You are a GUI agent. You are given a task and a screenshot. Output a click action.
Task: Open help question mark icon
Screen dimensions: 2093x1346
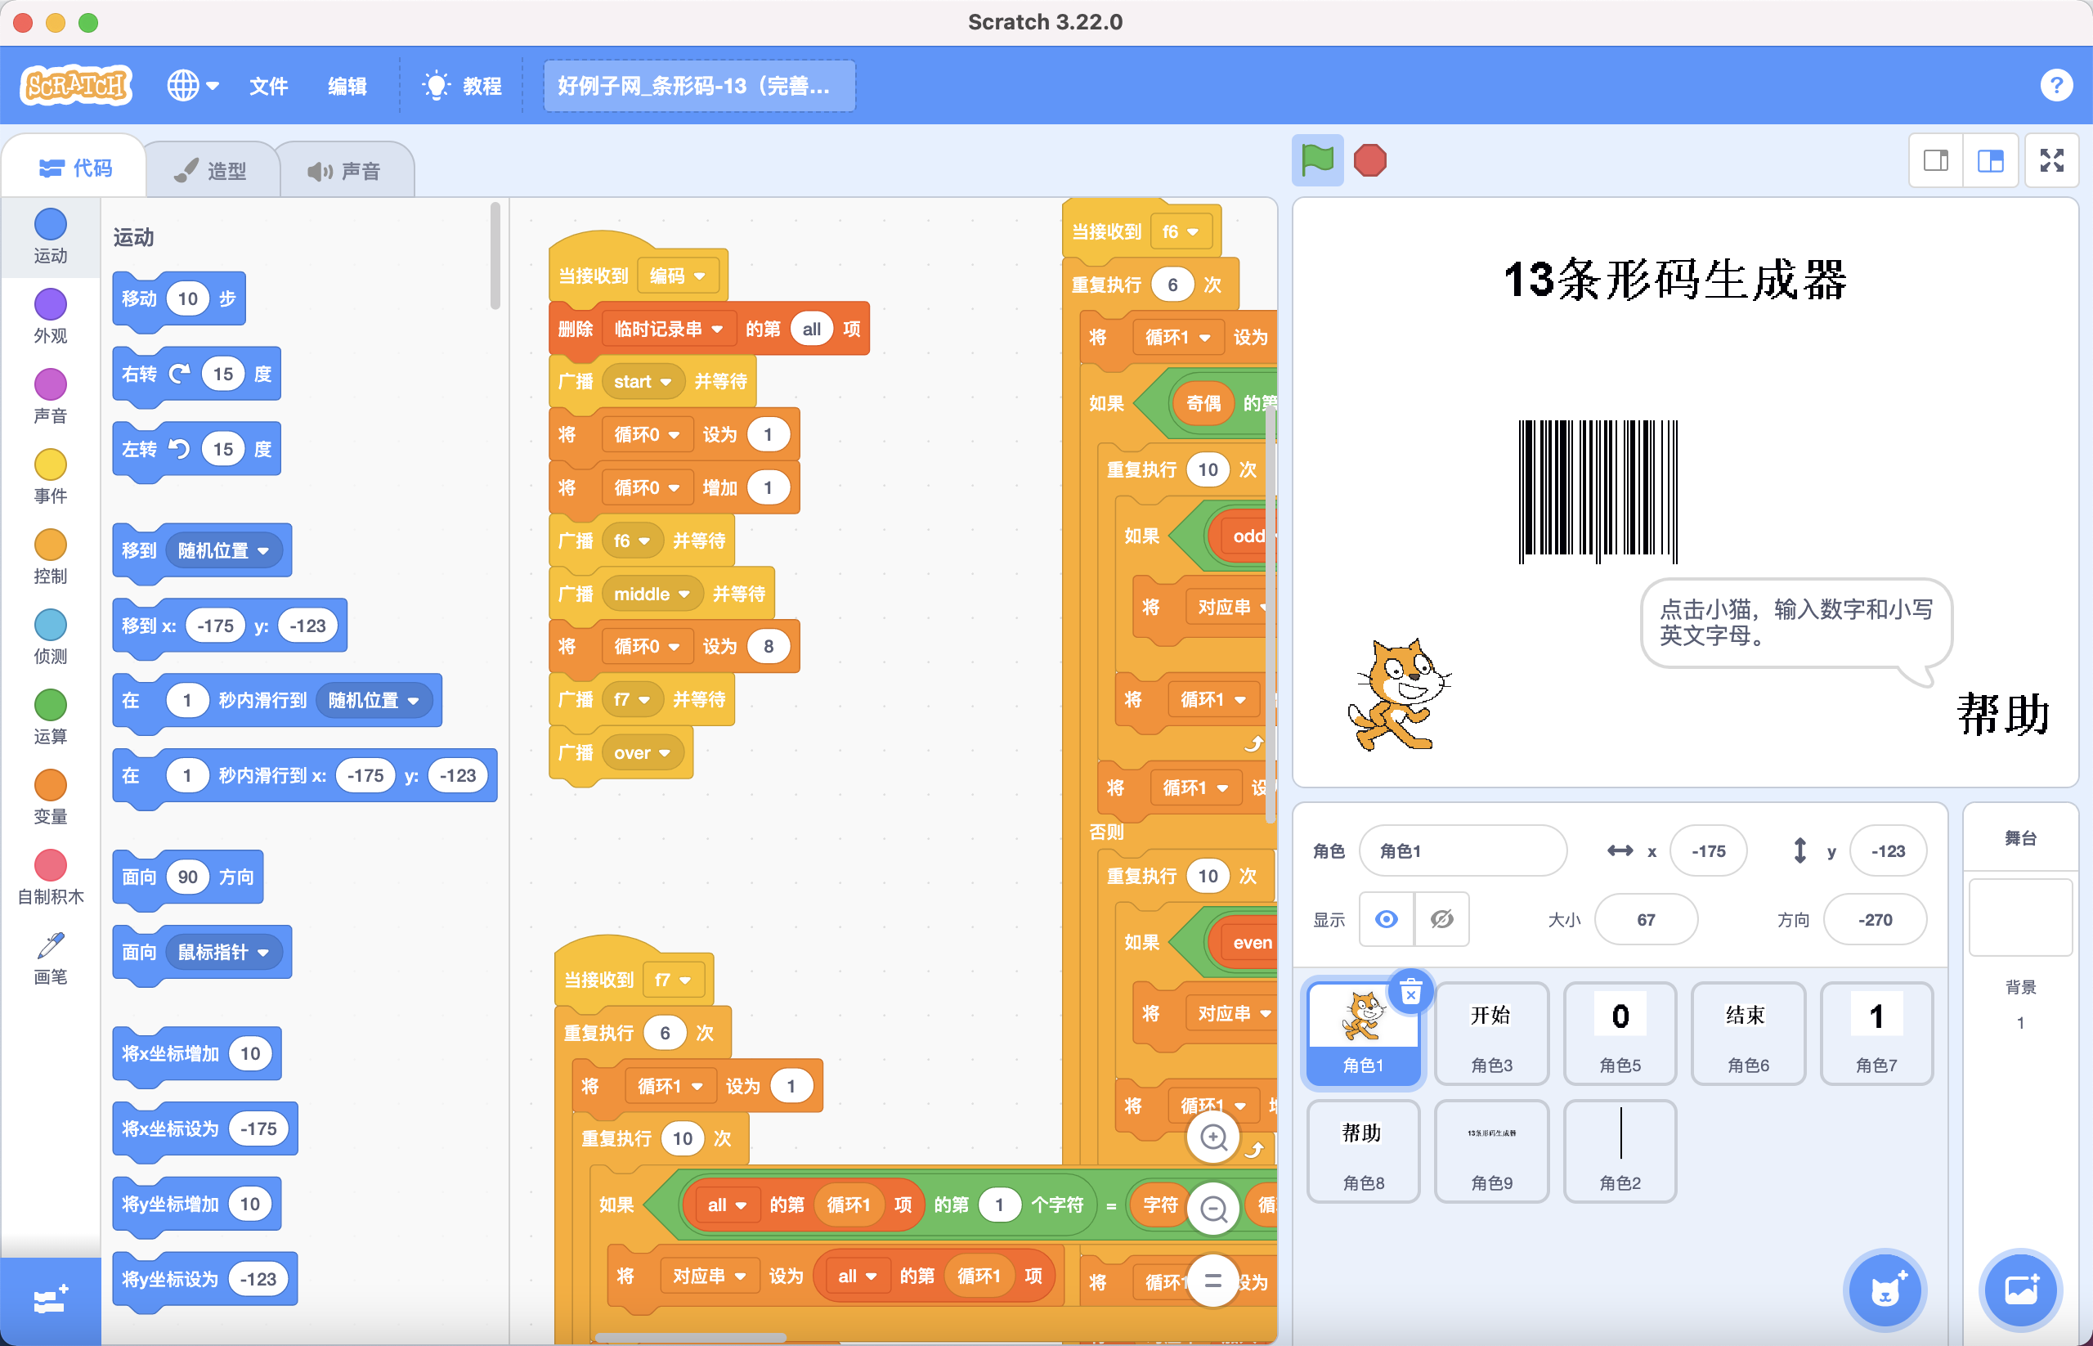(2055, 86)
